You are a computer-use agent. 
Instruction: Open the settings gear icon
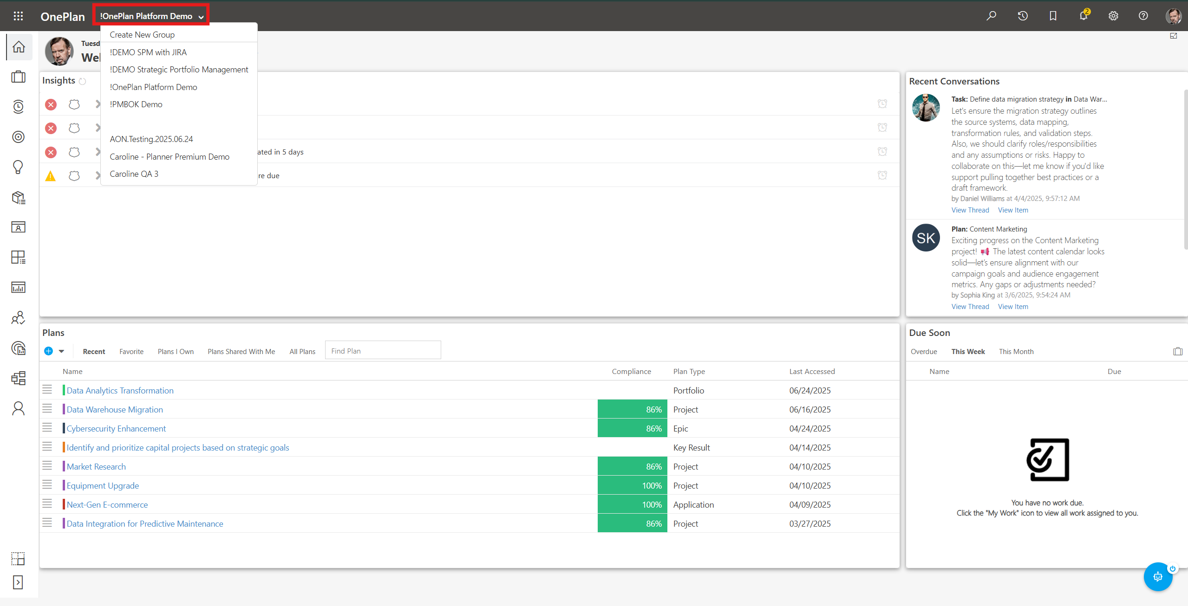[x=1113, y=16]
